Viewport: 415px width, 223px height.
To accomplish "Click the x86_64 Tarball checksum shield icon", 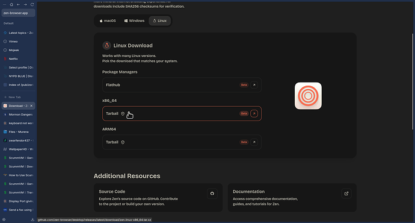I will coord(123,113).
